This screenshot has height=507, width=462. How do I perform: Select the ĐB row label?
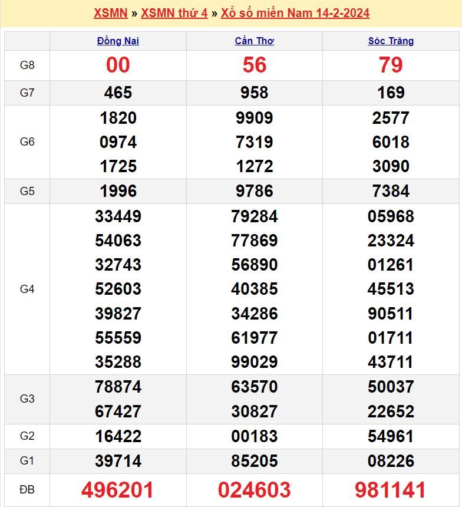pyautogui.click(x=27, y=489)
